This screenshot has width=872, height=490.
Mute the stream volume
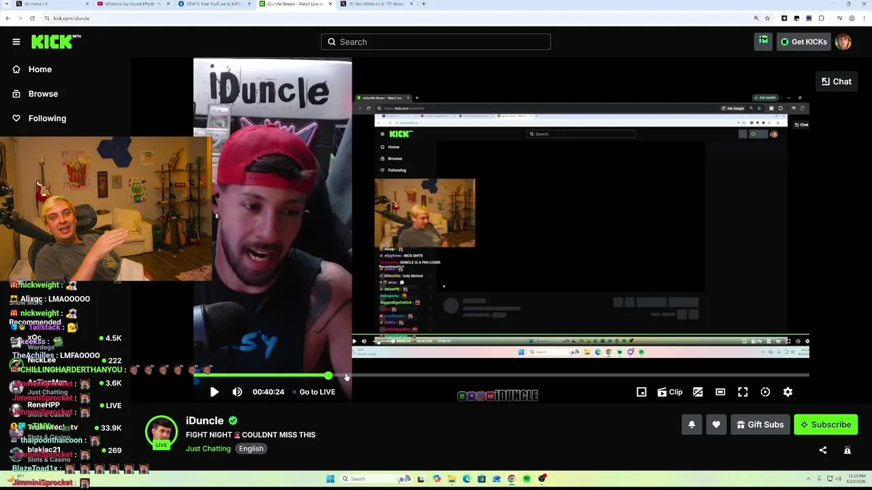(x=237, y=392)
